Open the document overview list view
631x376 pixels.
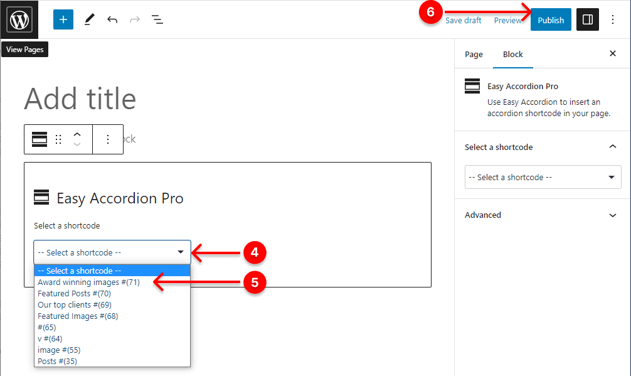tap(157, 19)
